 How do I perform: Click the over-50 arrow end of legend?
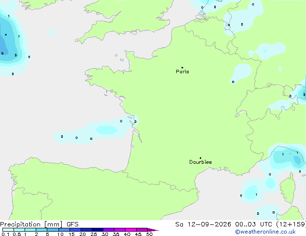point(153,230)
